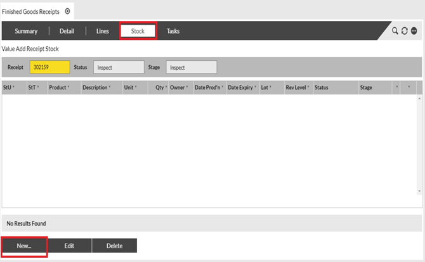This screenshot has height=262, width=425.
Task: Click the search magnifier icon
Action: click(x=395, y=31)
